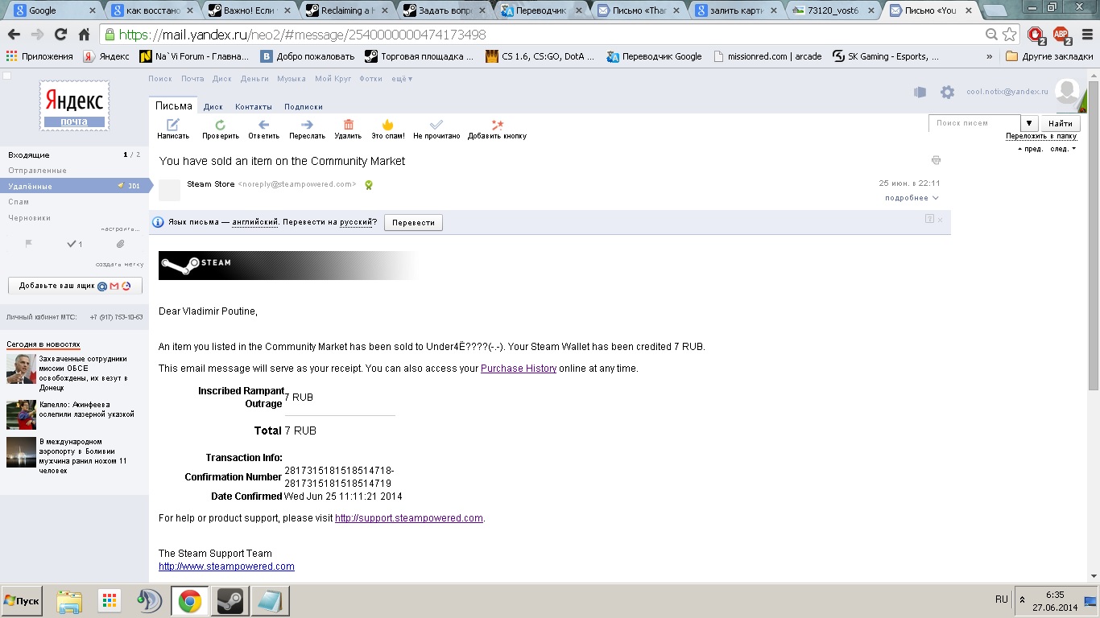Screen dimensions: 1100x618
Task: Click the RU language indicator
Action: [1001, 599]
